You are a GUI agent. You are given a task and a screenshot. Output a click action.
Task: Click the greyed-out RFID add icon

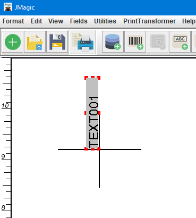point(157,42)
